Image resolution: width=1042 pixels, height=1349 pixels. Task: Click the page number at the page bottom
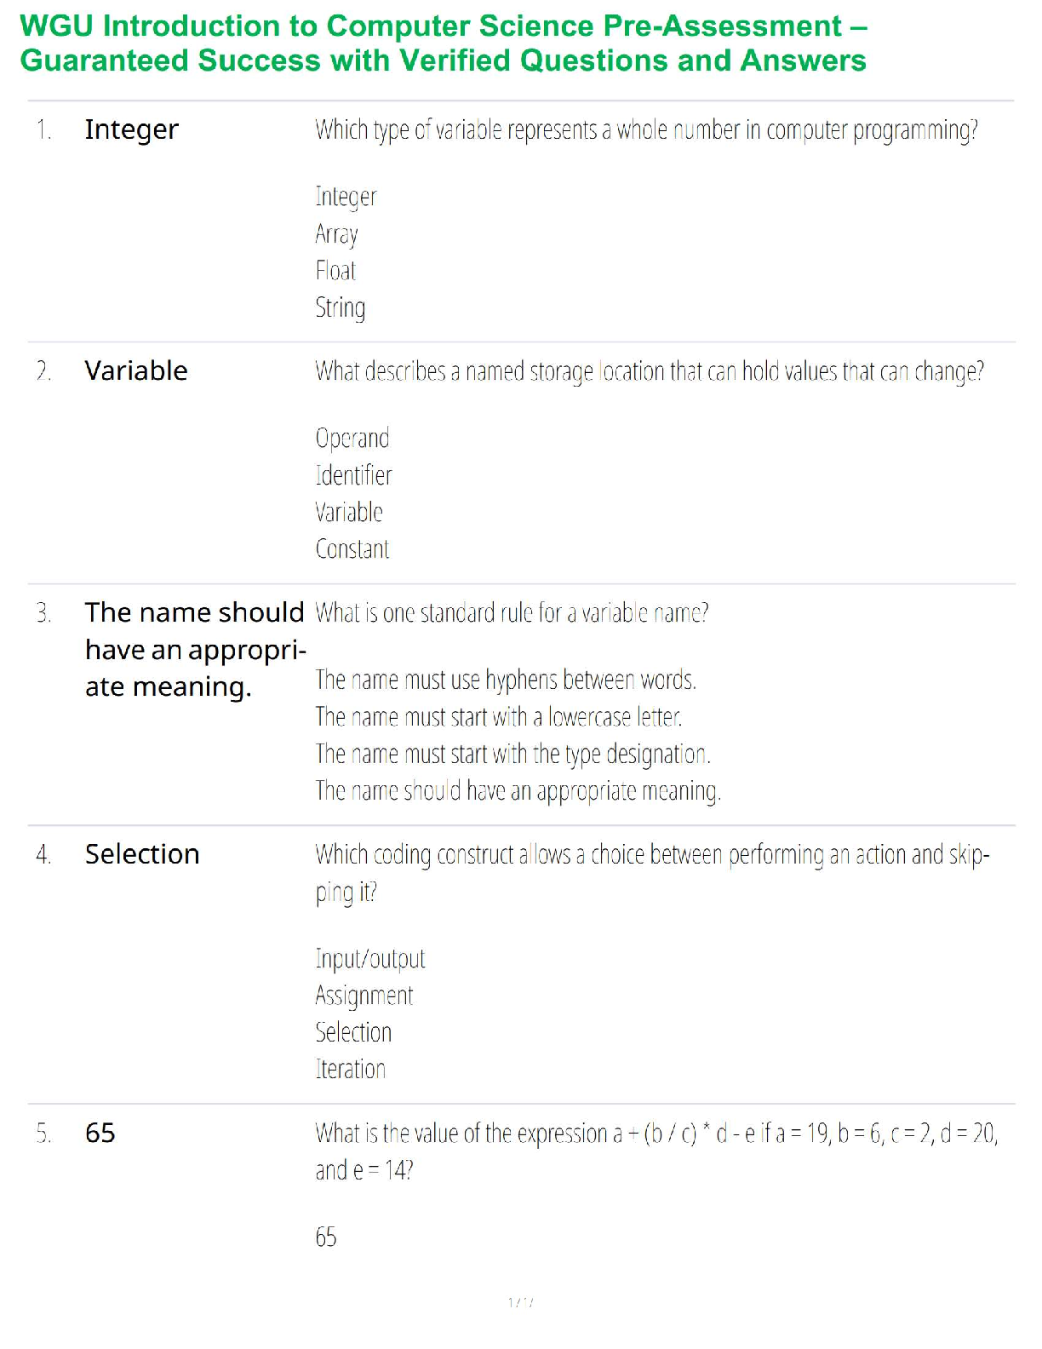520,1302
